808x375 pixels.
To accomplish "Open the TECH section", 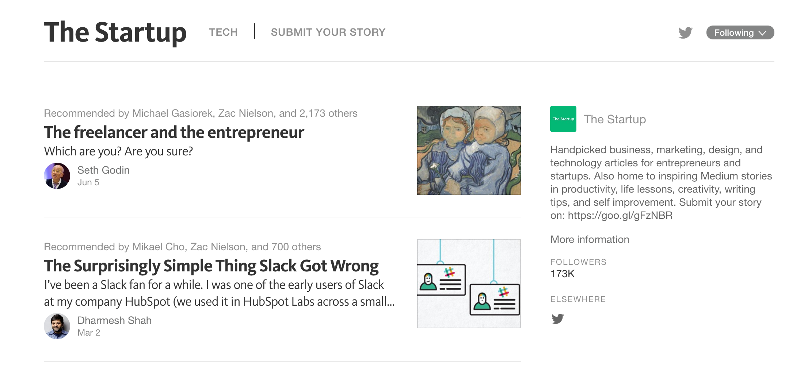I will (x=223, y=32).
